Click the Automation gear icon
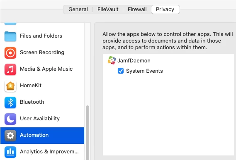The height and width of the screenshot is (160, 236). [10, 136]
